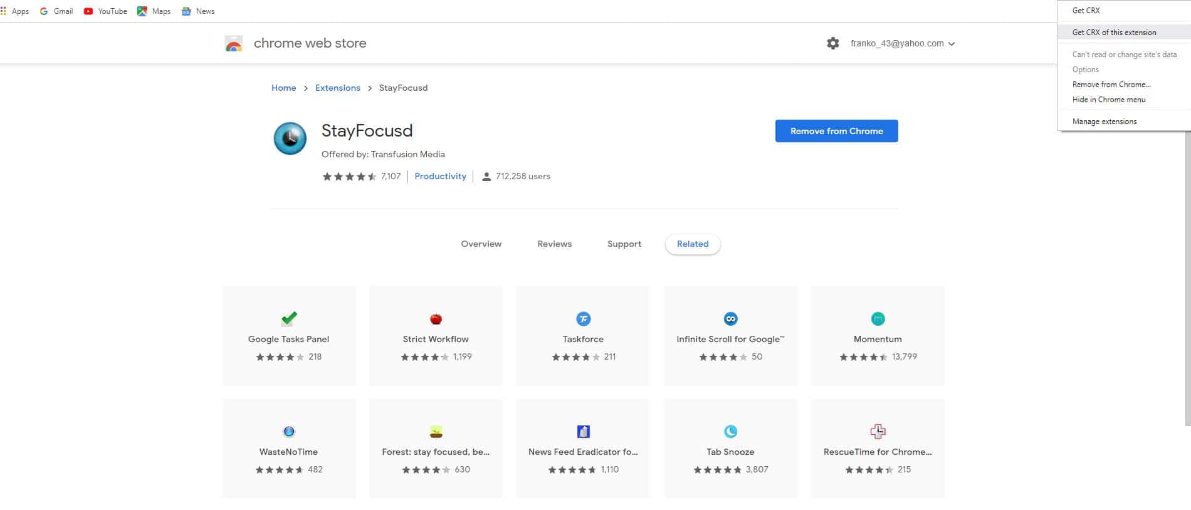Switch to the Overview tab
This screenshot has height=510, width=1191.
point(481,244)
